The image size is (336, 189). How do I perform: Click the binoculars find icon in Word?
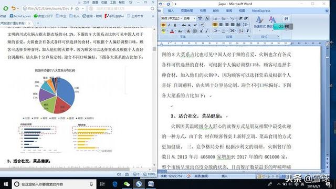tap(286, 19)
